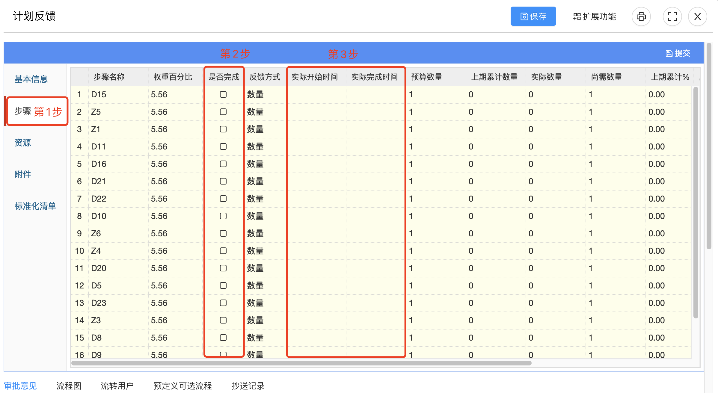
Task: Click 权重百分比 column header
Action: pyautogui.click(x=175, y=77)
